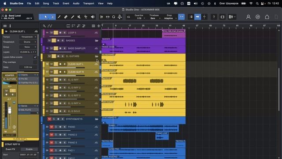Solo the EL G SOLO track
This screenshot has height=159, width=282.
56,111
